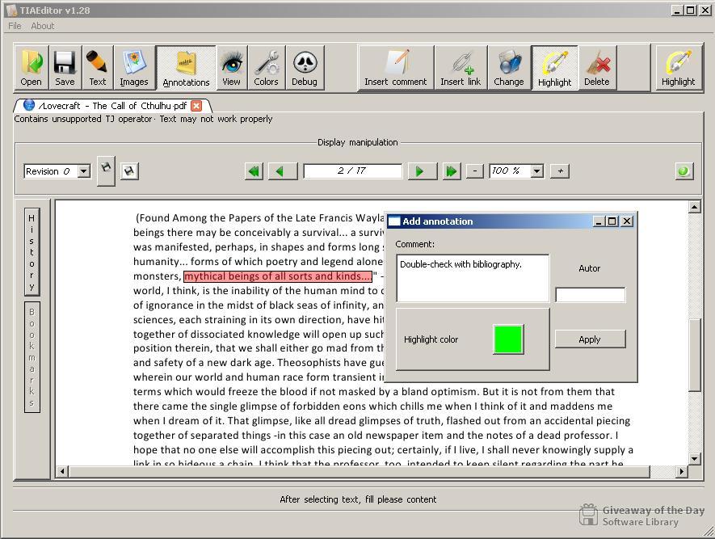Toggle the Highlight tool next to Delete

tap(554, 68)
